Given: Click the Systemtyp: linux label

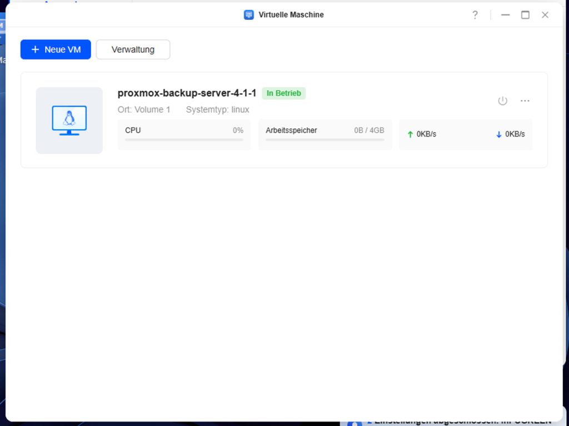Looking at the screenshot, I should 217,110.
